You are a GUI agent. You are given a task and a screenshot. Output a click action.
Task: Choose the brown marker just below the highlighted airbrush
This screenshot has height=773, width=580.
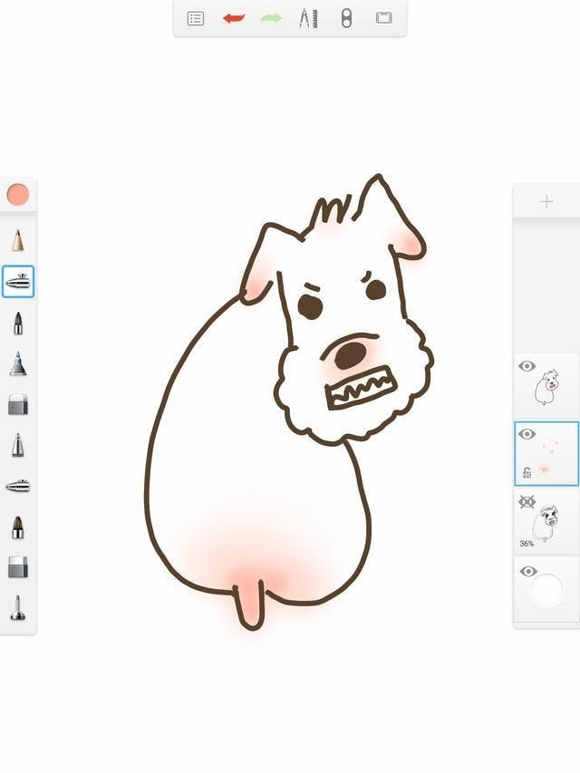coord(18,324)
